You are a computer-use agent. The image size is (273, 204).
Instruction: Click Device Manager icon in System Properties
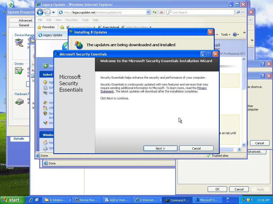pyautogui.click(x=19, y=43)
